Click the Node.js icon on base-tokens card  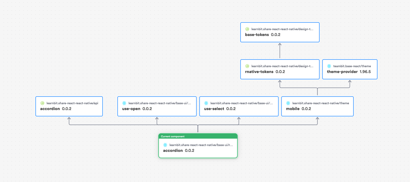(x=247, y=29)
